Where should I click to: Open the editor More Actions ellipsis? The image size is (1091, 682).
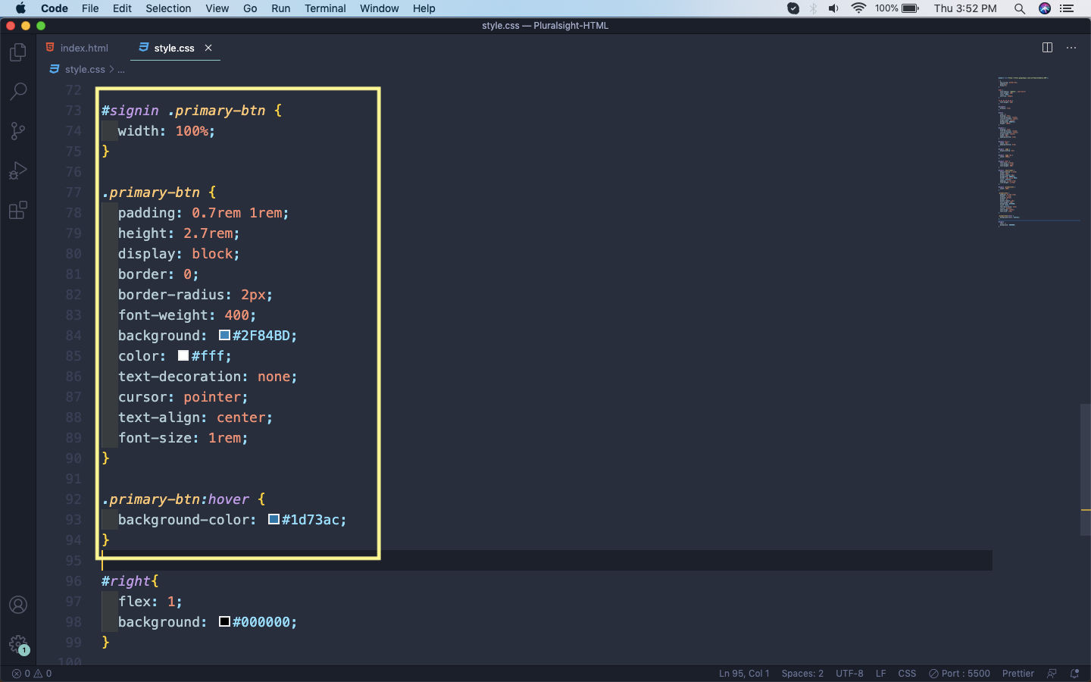tap(1071, 48)
